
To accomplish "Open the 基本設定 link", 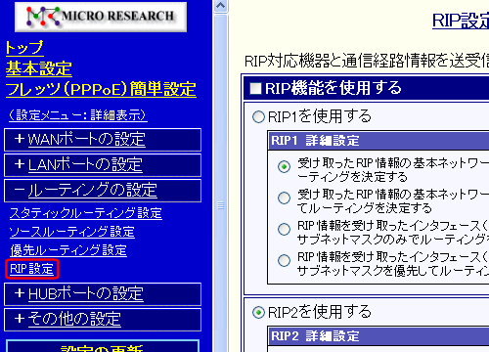I will [39, 68].
